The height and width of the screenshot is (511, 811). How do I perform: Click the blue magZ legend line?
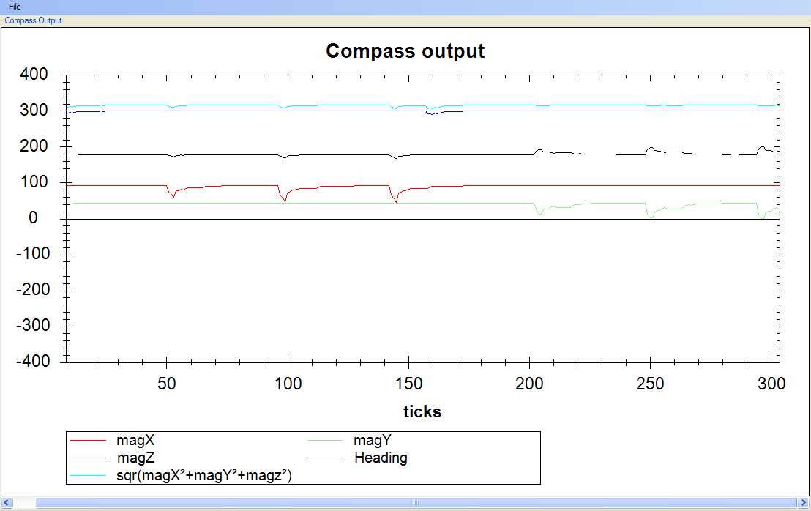point(88,458)
